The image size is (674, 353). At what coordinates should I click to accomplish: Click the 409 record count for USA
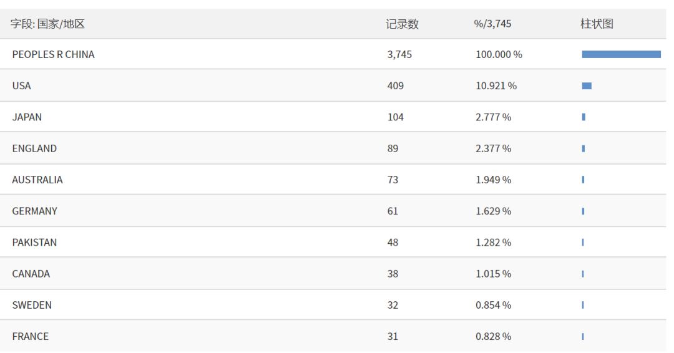[x=395, y=86]
